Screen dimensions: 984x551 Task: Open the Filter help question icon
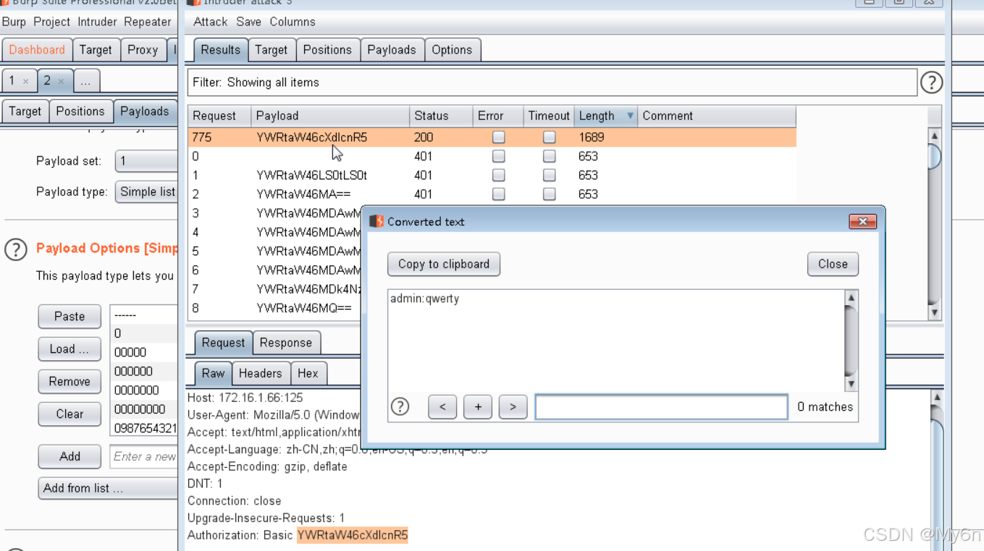click(x=931, y=82)
